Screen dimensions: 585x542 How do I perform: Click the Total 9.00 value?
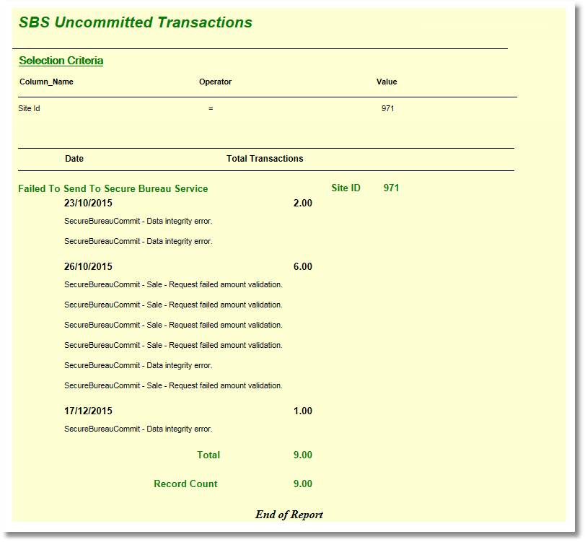tap(303, 455)
